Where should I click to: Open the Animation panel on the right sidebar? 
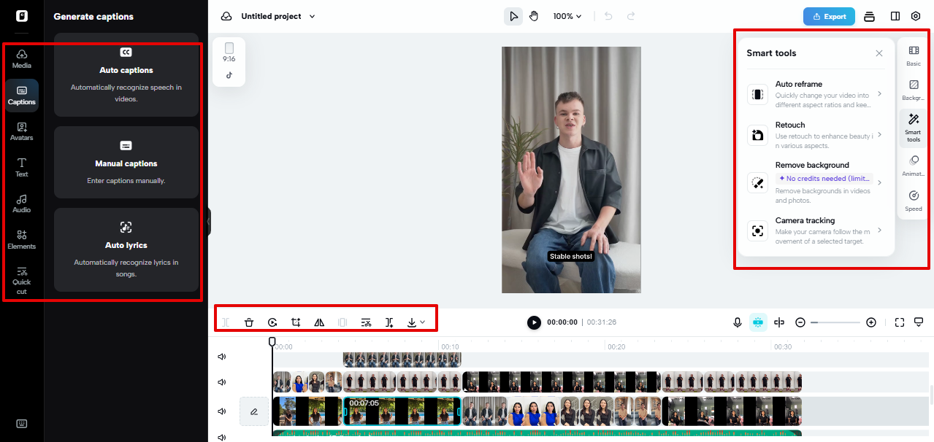point(913,166)
